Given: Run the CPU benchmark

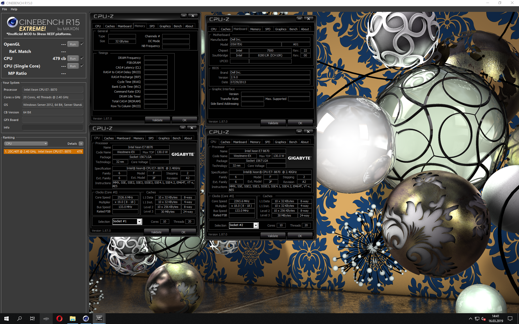Looking at the screenshot, I should pyautogui.click(x=73, y=59).
